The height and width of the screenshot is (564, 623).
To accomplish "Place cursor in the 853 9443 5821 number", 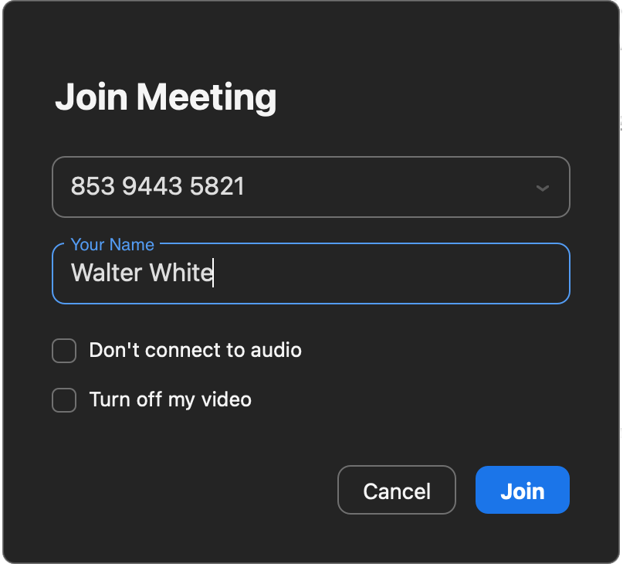I will click(157, 187).
